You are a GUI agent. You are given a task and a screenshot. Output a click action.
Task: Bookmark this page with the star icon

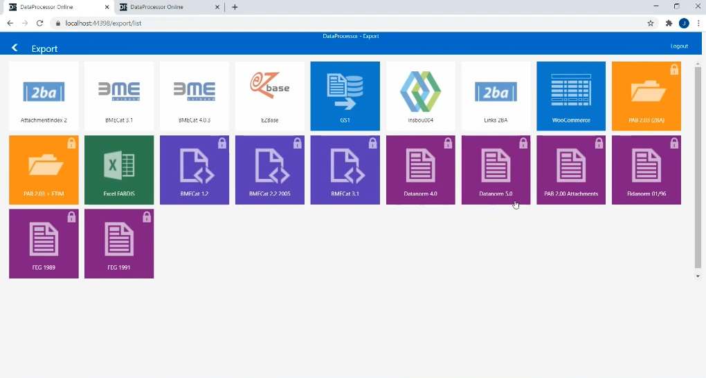(x=651, y=23)
